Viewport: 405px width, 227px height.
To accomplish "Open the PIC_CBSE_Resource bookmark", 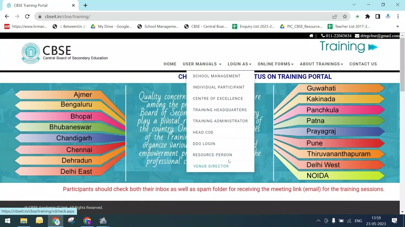I will click(x=301, y=26).
